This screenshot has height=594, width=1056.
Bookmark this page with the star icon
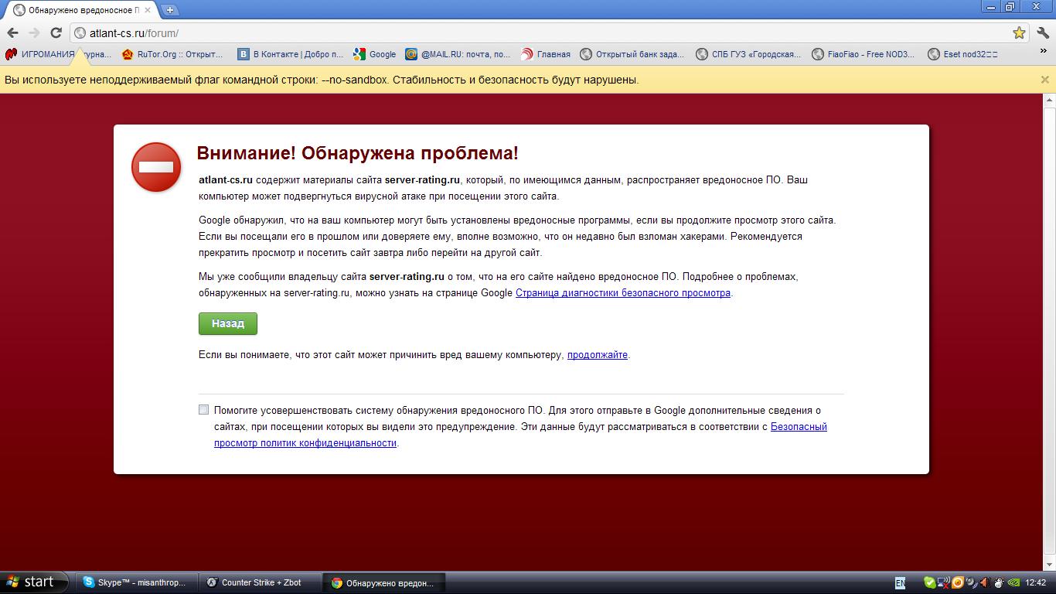coord(1019,32)
